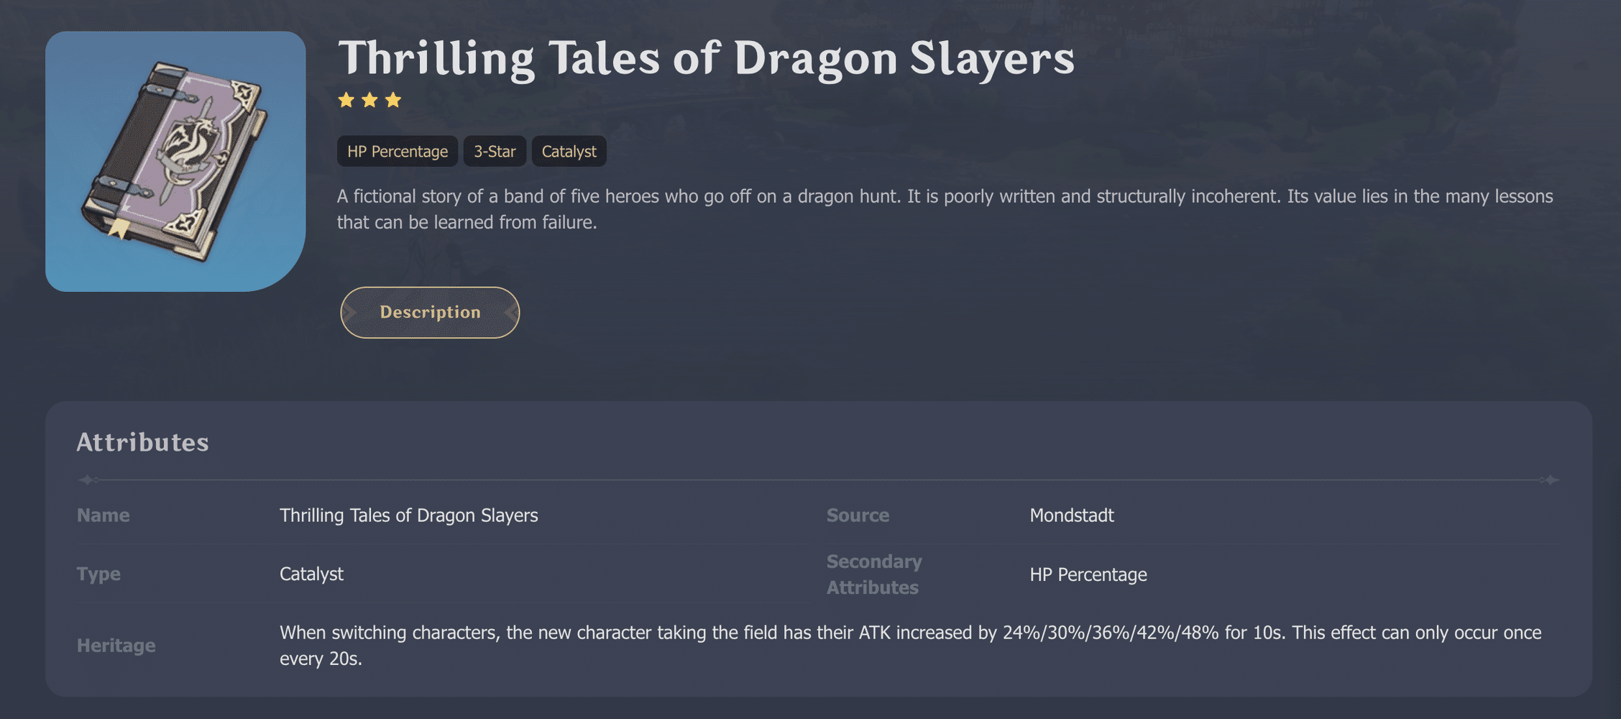Image resolution: width=1621 pixels, height=719 pixels.
Task: Select the Catalyst tag badge
Action: pos(569,152)
